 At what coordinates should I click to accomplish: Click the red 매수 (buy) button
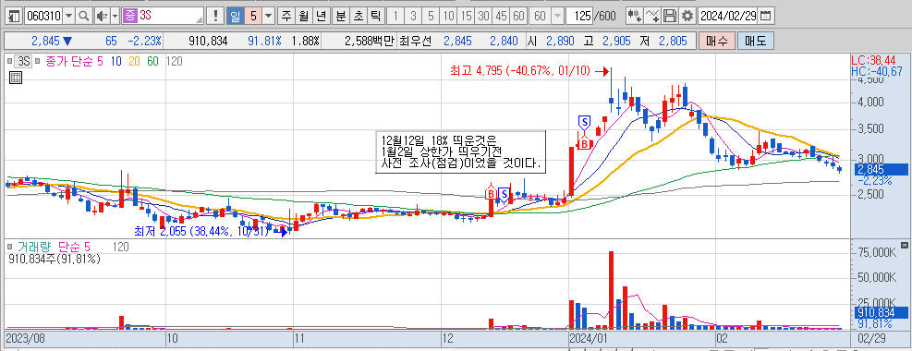click(716, 42)
